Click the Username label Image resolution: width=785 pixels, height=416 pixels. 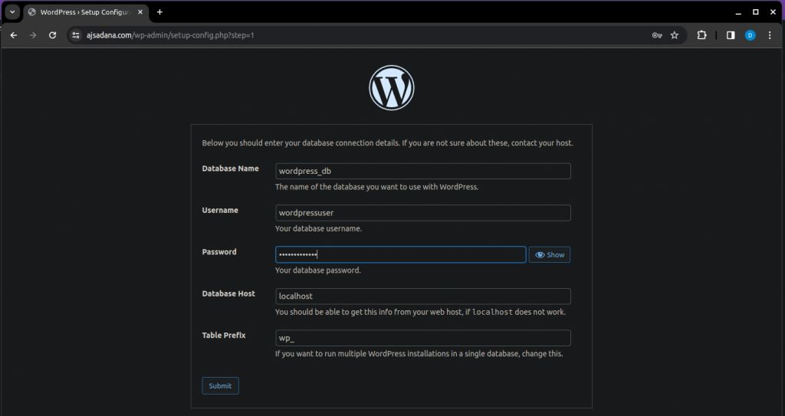[x=220, y=210]
